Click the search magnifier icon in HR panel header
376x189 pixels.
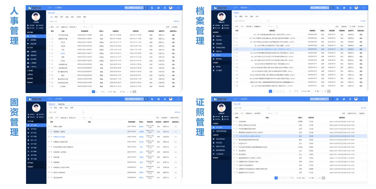click(146, 8)
